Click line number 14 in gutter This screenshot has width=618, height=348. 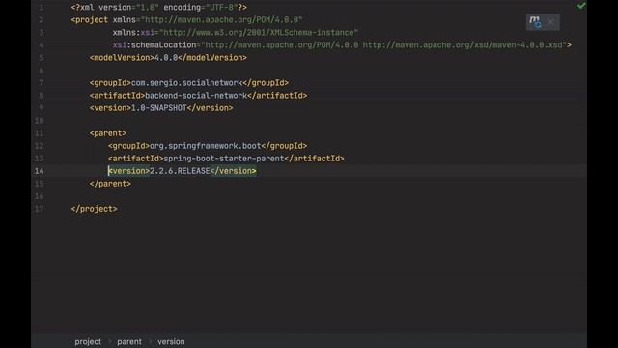39,171
